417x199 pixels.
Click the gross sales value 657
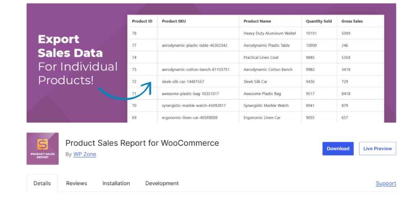pyautogui.click(x=345, y=117)
